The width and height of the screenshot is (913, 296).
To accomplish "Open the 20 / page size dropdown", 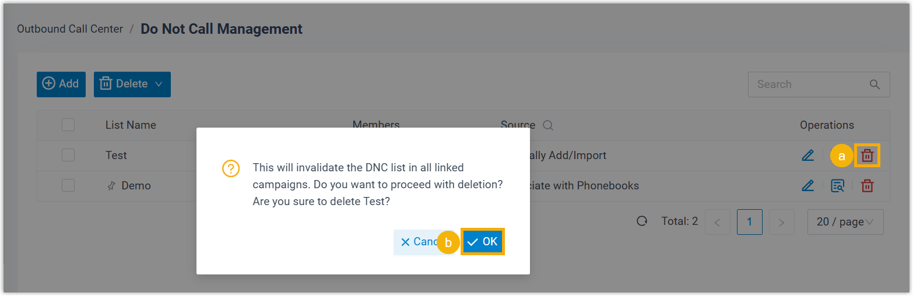I will click(x=845, y=222).
